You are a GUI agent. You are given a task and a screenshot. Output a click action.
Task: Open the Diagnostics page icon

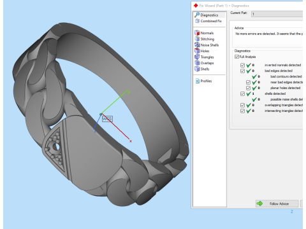pos(197,15)
